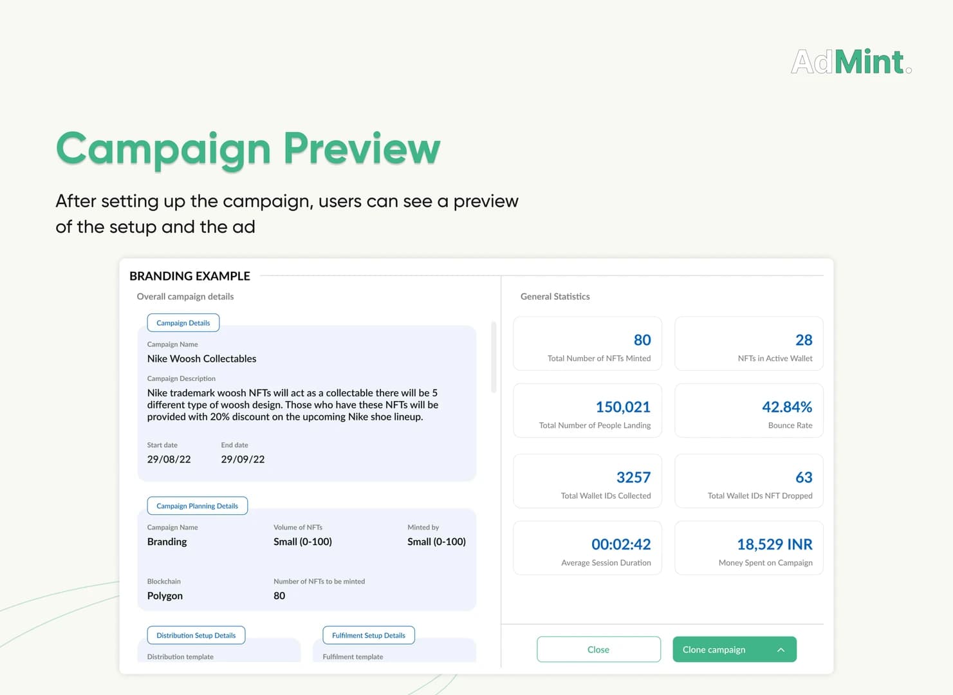Click the Clone campaign button
The height and width of the screenshot is (695, 953).
[734, 649]
